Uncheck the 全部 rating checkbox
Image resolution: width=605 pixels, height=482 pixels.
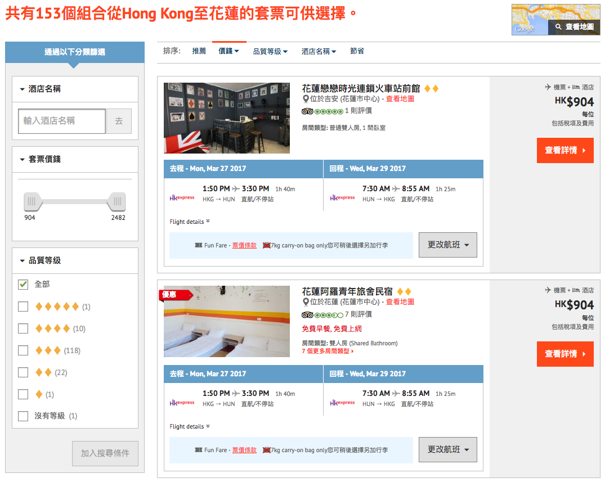[x=23, y=285]
